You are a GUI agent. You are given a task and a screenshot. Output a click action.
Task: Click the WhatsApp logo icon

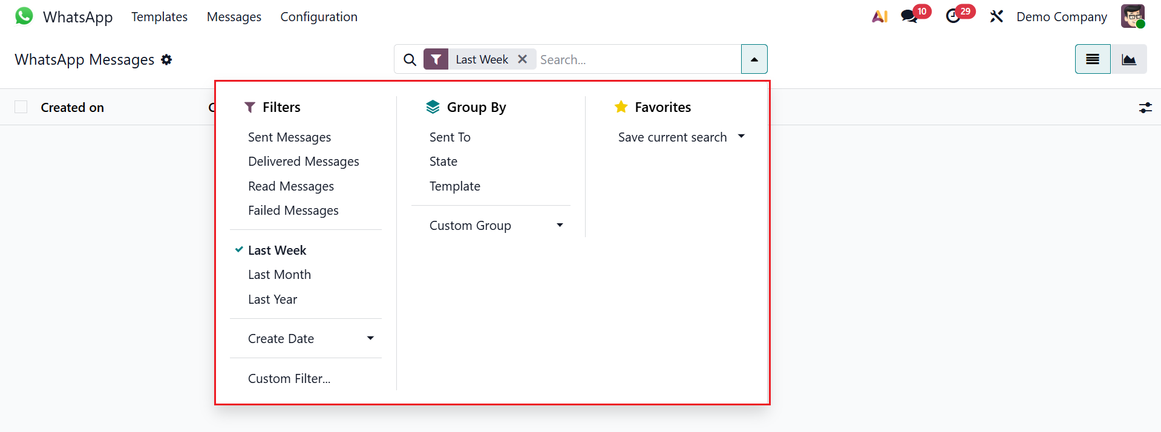pos(24,16)
